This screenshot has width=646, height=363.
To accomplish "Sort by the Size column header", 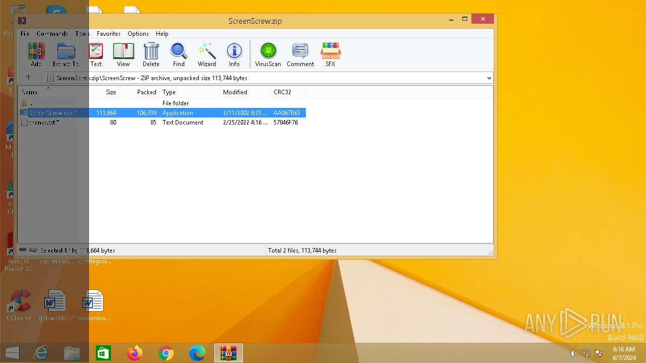I will tap(104, 92).
